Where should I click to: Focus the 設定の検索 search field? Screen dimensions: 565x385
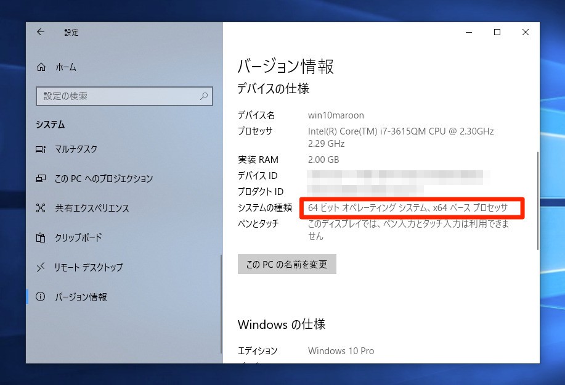tap(117, 96)
